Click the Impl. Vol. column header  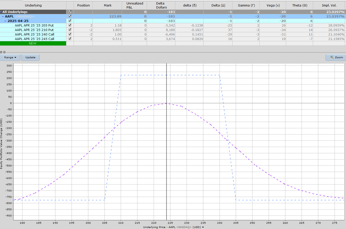(x=329, y=5)
